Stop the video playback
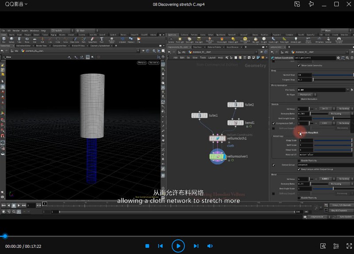The width and height of the screenshot is (354, 254). coord(147,246)
